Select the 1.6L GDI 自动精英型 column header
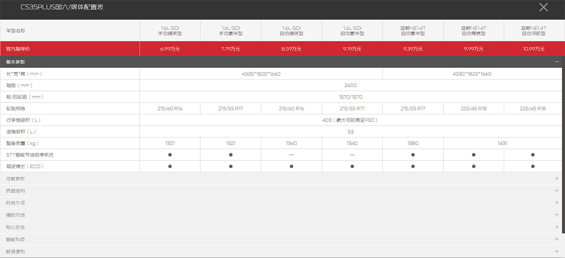The image size is (565, 258). [x=291, y=31]
